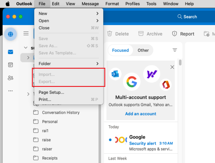Click the Delete trash icon
Viewport: 215px width, 163px height.
click(109, 34)
